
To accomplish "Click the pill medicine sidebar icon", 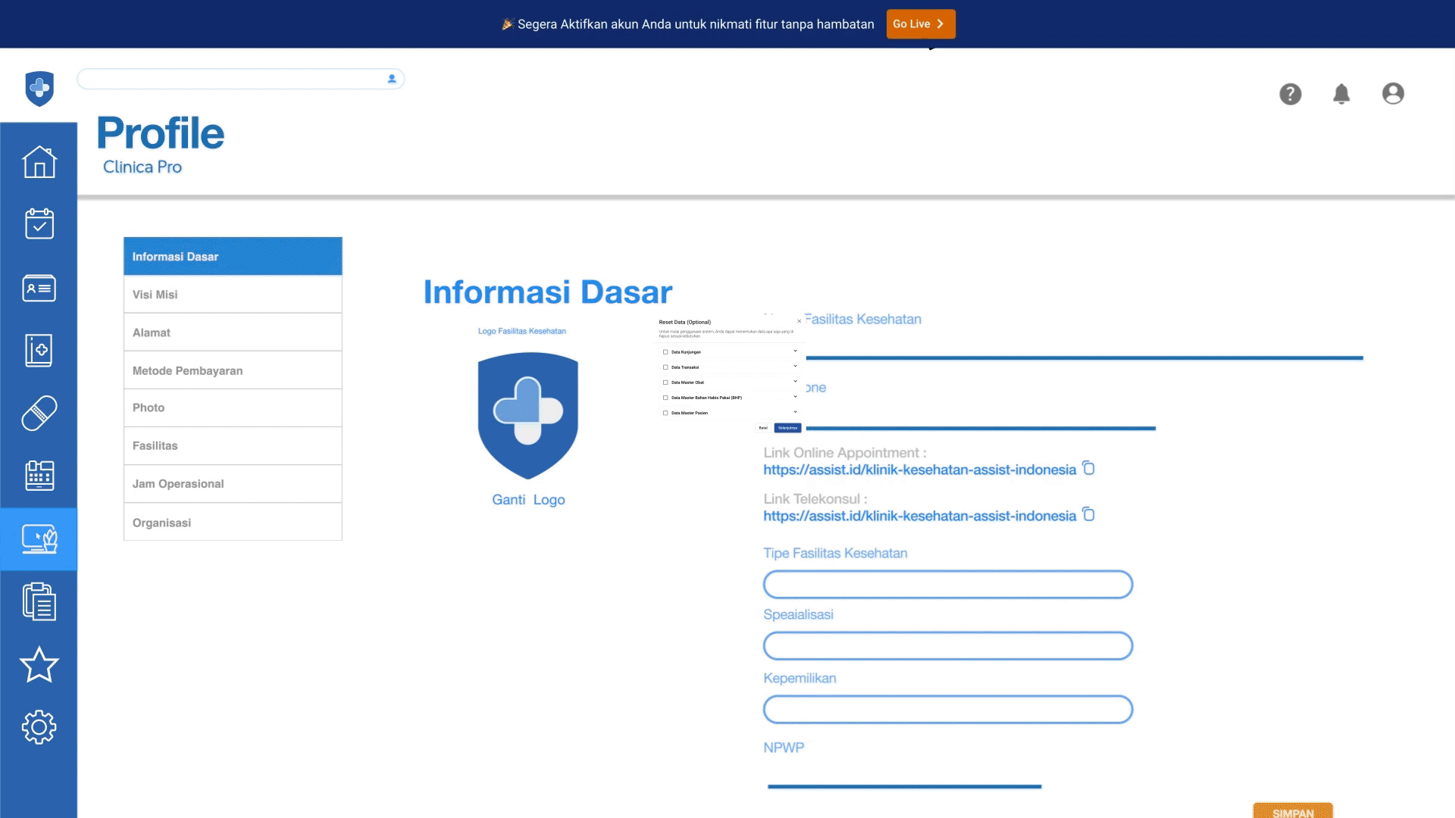I will tap(39, 414).
